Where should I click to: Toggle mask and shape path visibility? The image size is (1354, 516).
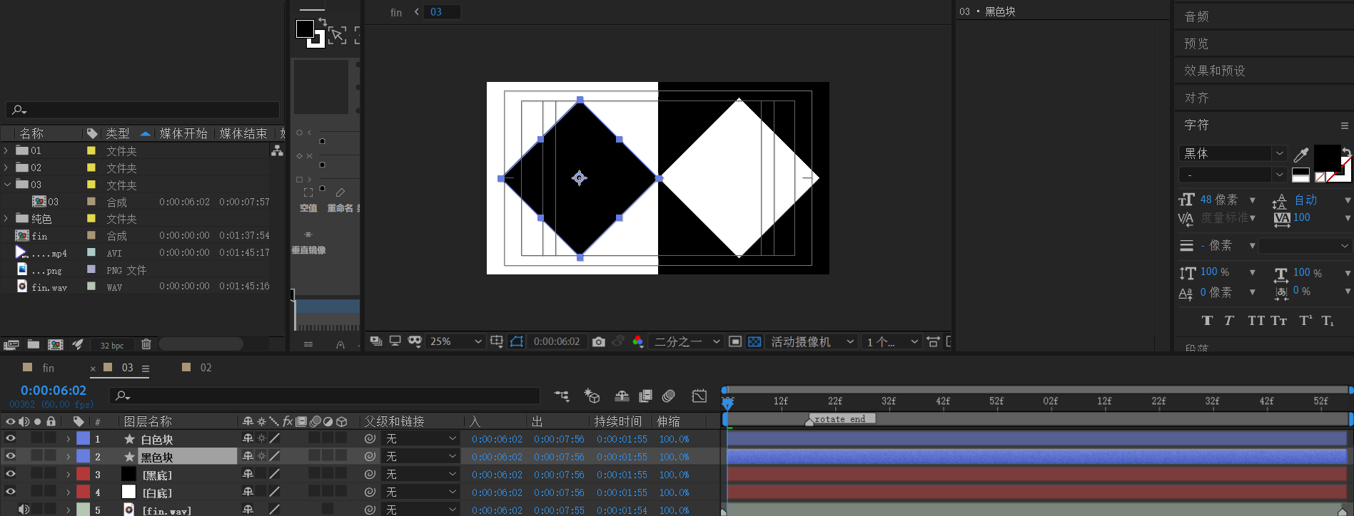(517, 341)
